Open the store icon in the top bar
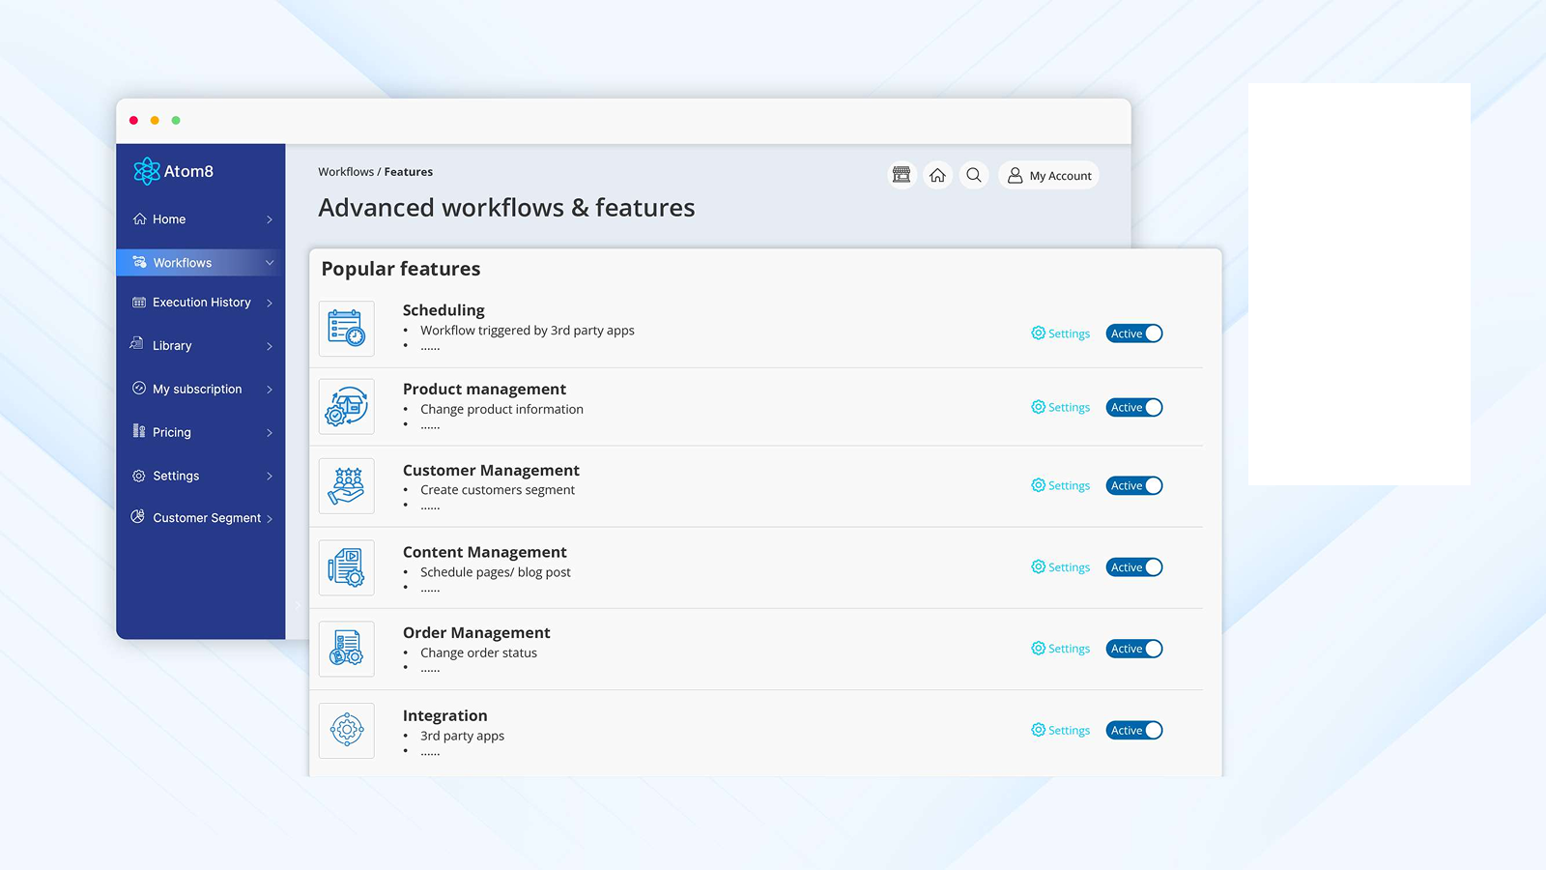The image size is (1546, 870). 901,174
